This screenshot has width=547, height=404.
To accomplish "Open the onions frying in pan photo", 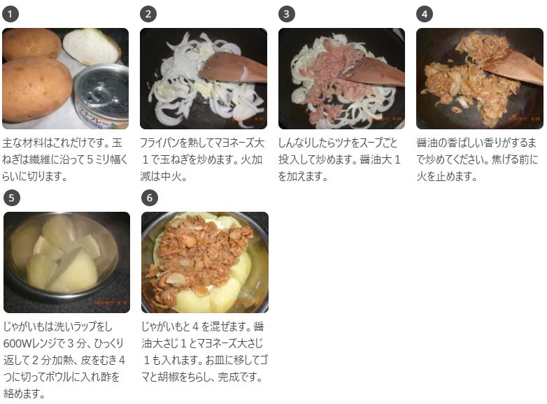I will 204,78.
